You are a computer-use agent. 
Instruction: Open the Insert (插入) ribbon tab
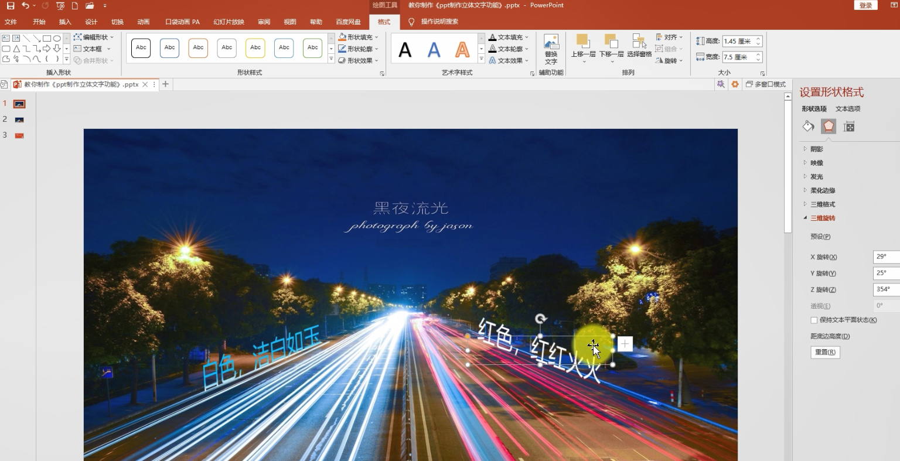click(x=65, y=22)
